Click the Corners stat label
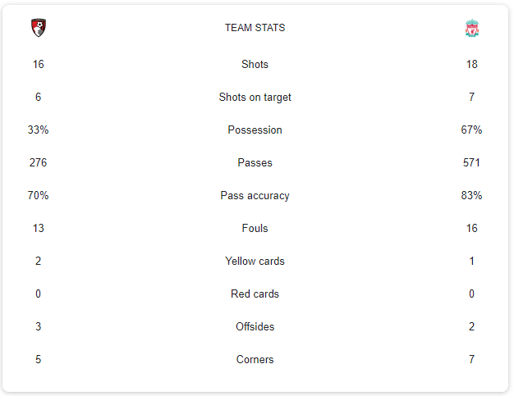The height and width of the screenshot is (396, 514). point(255,359)
